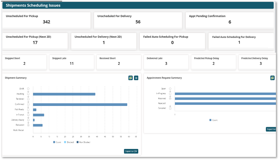Toggle Blocked series in the legend
This screenshot has width=279, height=160.
tap(70, 142)
